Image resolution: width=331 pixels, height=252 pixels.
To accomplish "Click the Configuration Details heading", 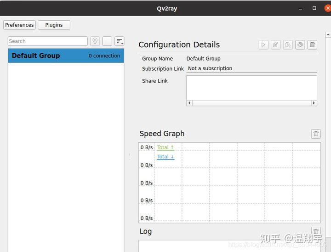I will (179, 45).
